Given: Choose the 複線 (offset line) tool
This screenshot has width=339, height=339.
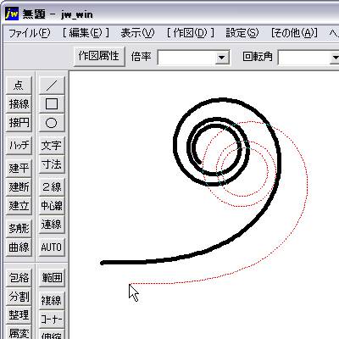Looking at the screenshot, I should click(52, 300).
